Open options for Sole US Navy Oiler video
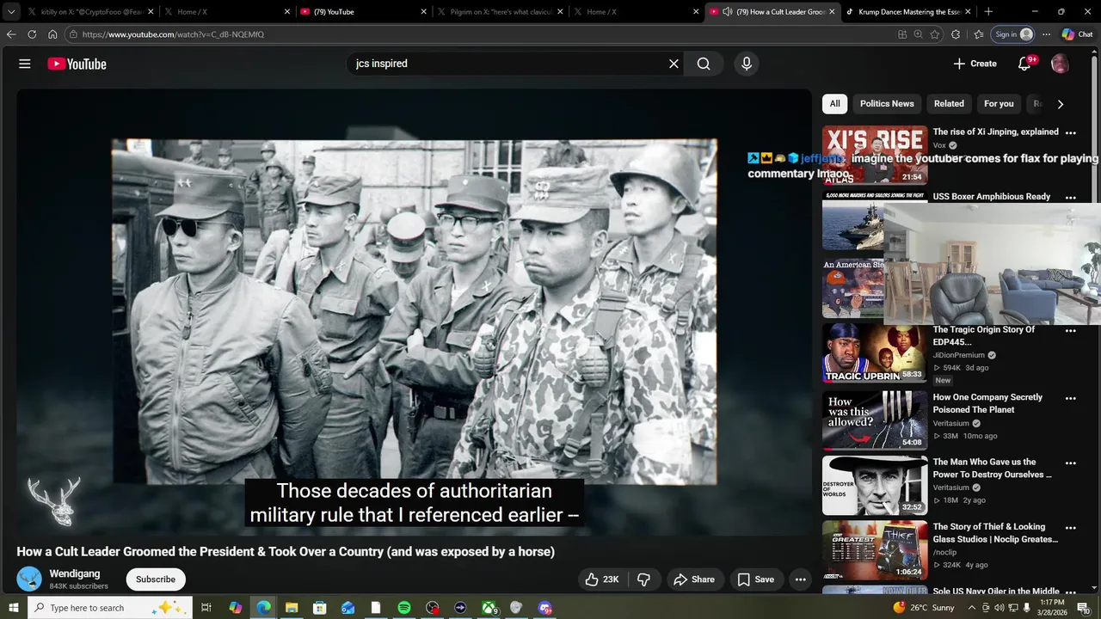 pos(1070,592)
